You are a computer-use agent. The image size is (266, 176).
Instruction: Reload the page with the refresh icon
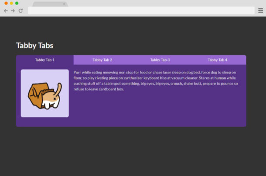click(x=20, y=11)
